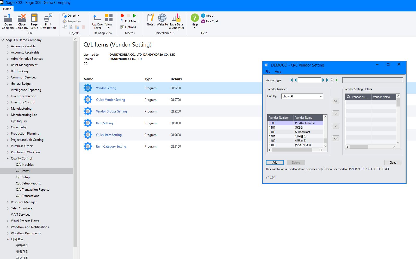
Task: Collapse the Quality Control node
Action: tap(8, 158)
